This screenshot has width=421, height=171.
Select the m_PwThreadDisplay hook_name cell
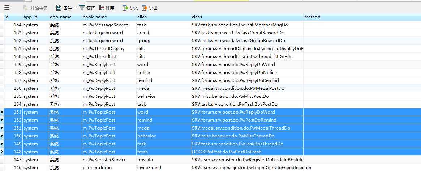coord(109,48)
